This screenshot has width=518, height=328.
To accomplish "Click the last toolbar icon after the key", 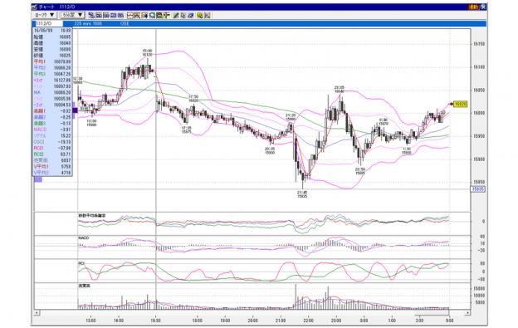I will [x=208, y=15].
